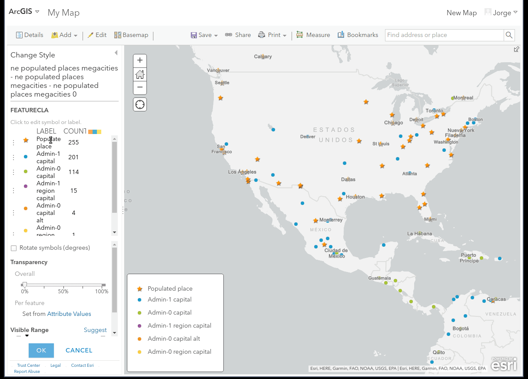This screenshot has width=528, height=379.
Task: Click the search magnifier icon
Action: (x=509, y=35)
